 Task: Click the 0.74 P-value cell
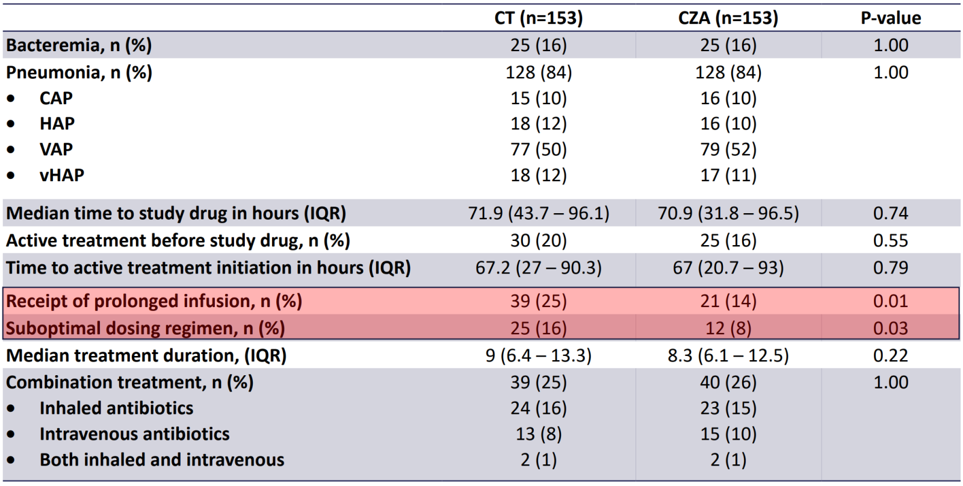tap(890, 213)
